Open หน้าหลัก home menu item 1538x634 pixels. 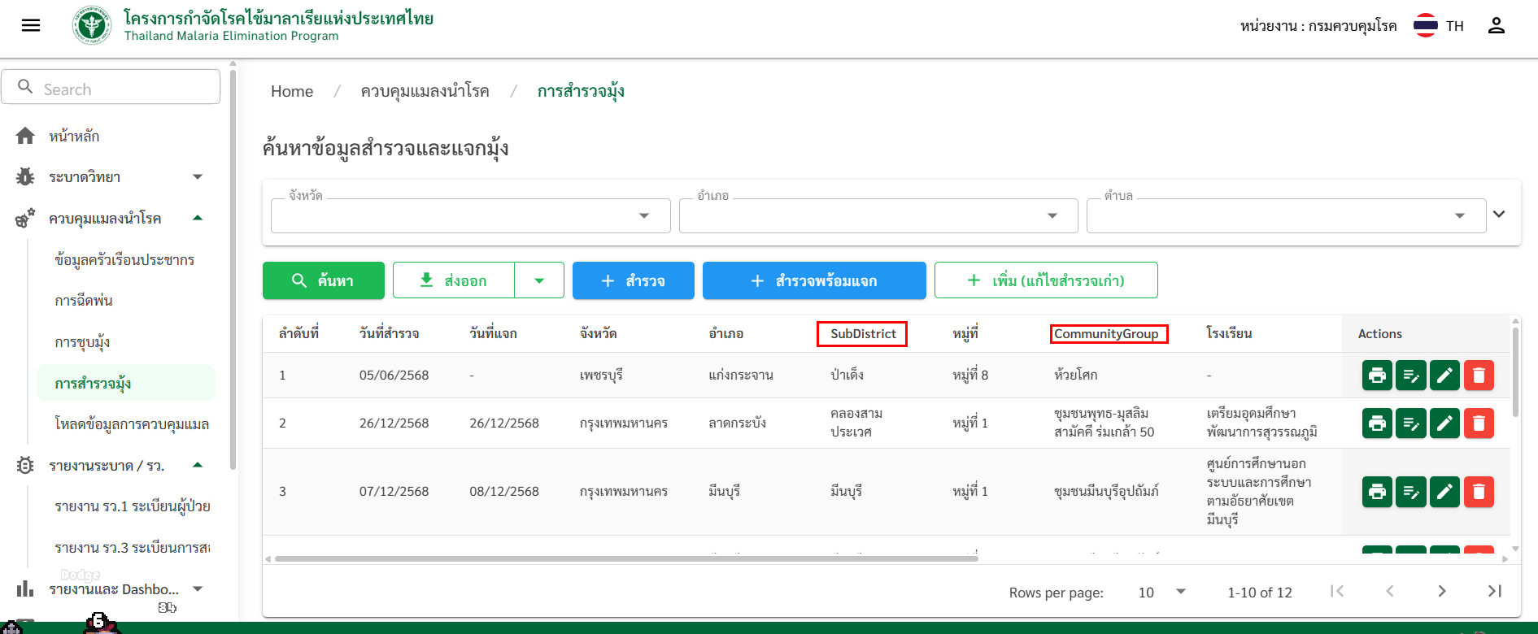[74, 137]
